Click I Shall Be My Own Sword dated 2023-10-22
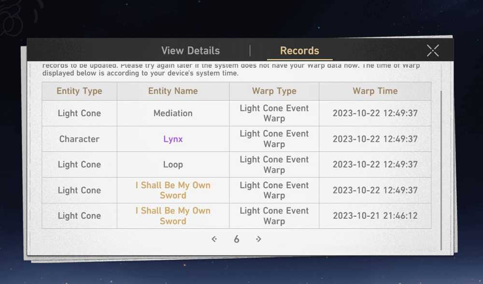This screenshot has height=284, width=483. pos(173,190)
